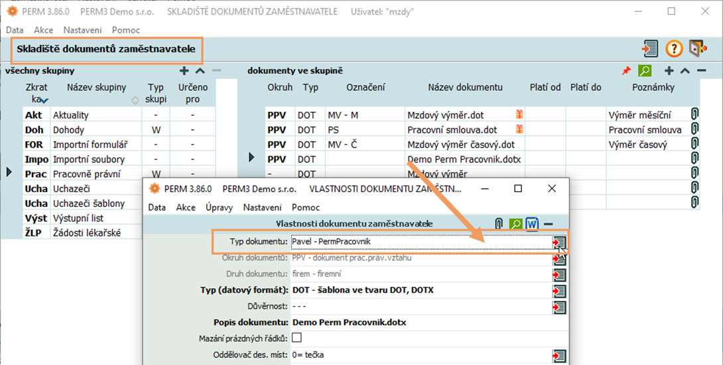Collapse groups panel with up caret

click(x=200, y=70)
